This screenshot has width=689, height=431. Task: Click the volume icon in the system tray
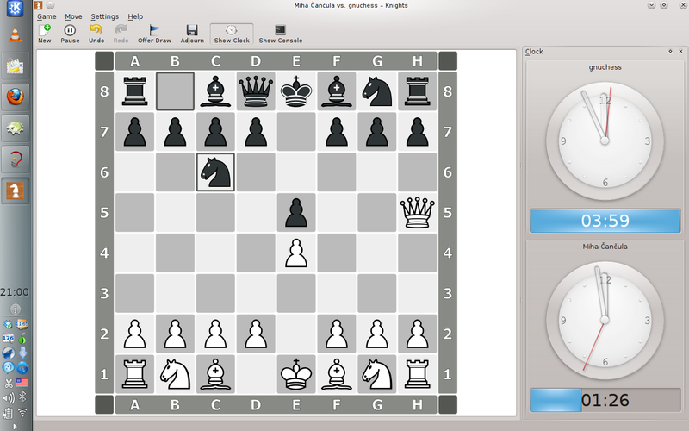pyautogui.click(x=8, y=398)
